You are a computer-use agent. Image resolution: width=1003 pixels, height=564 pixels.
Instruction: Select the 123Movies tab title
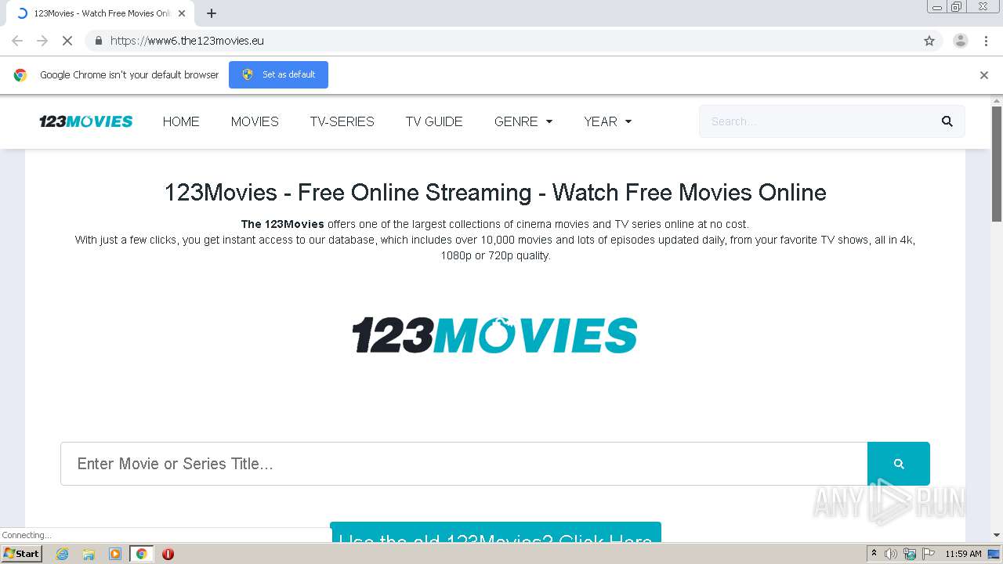point(102,13)
